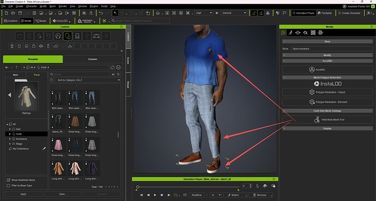The image size is (376, 201).
Task: Expand the Display section header
Action: pos(328,129)
